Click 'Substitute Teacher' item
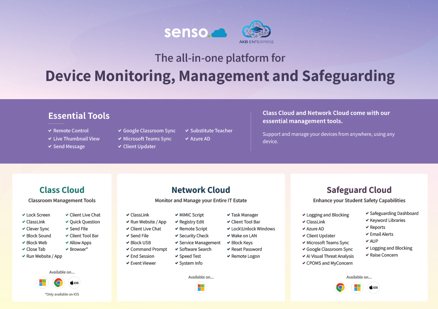Viewport: 438px width, 309px height. pyautogui.click(x=211, y=130)
